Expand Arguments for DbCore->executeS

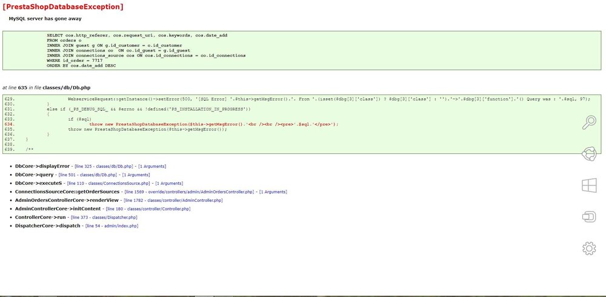[169, 183]
